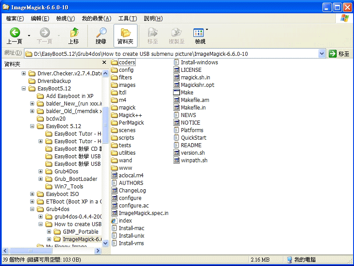The height and width of the screenshot is (266, 354).
Task: Select bcdw20 folder in tree
Action: pos(56,118)
